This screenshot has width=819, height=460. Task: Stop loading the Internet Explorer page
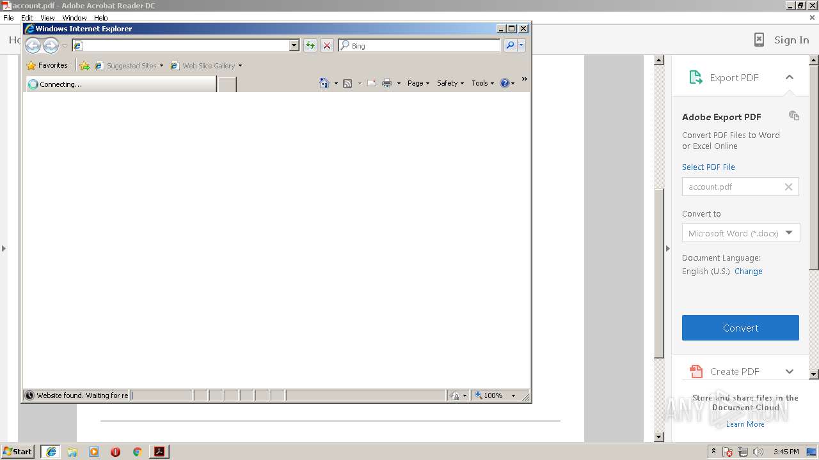327,45
